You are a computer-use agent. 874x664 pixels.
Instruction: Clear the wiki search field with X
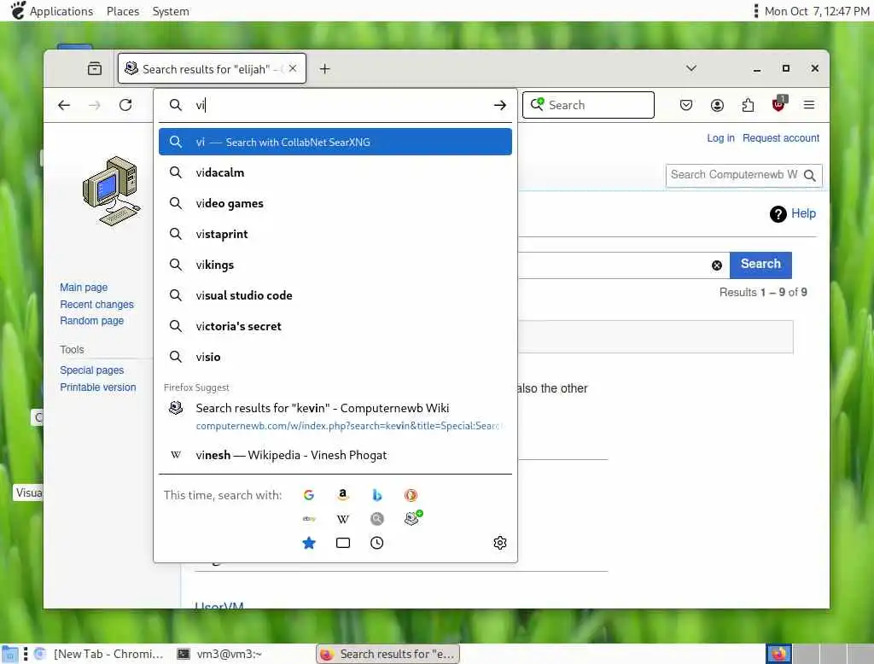(x=717, y=265)
